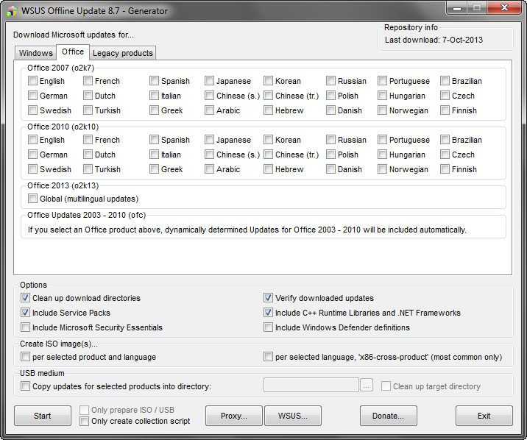Uncheck Verify downloaded updates

pos(268,297)
